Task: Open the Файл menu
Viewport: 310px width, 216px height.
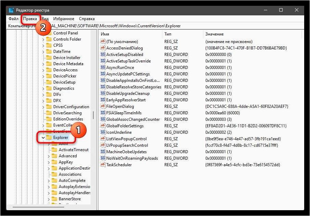Action: click(13, 19)
